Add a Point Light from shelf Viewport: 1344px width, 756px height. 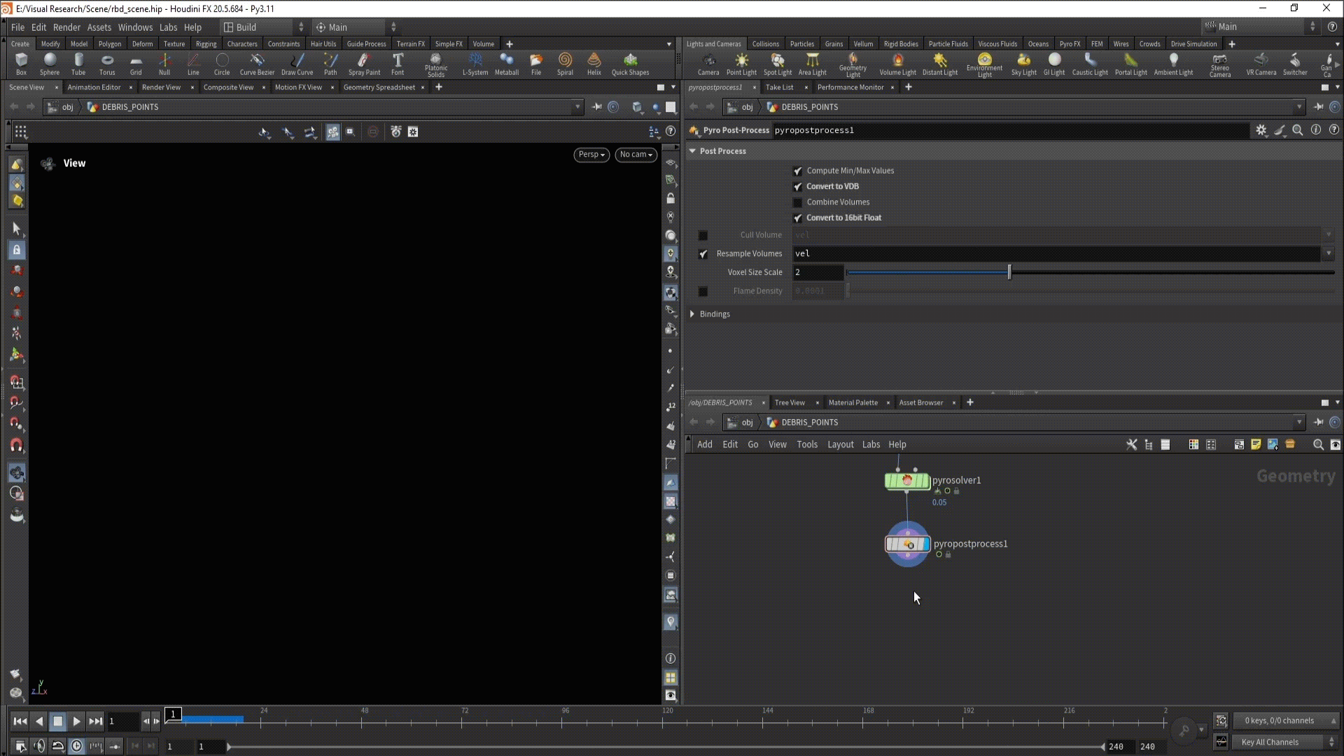[741, 63]
